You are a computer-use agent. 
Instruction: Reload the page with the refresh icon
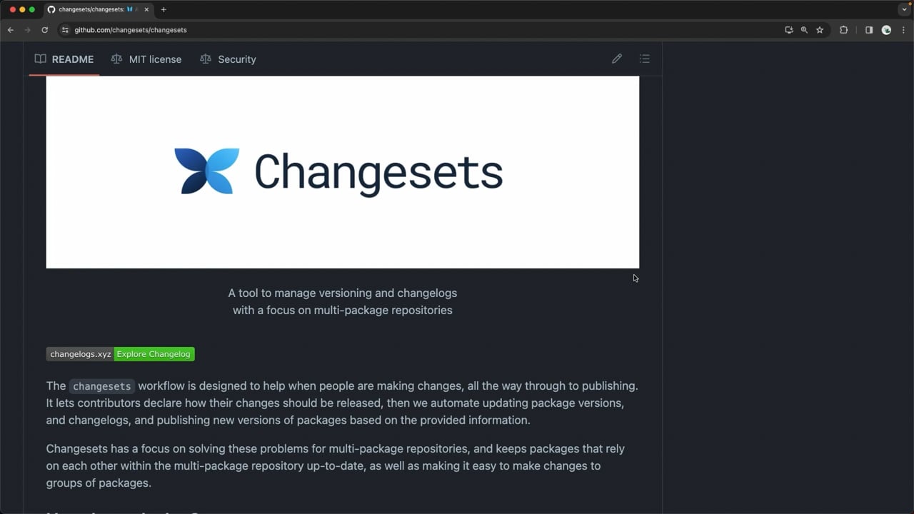point(44,30)
